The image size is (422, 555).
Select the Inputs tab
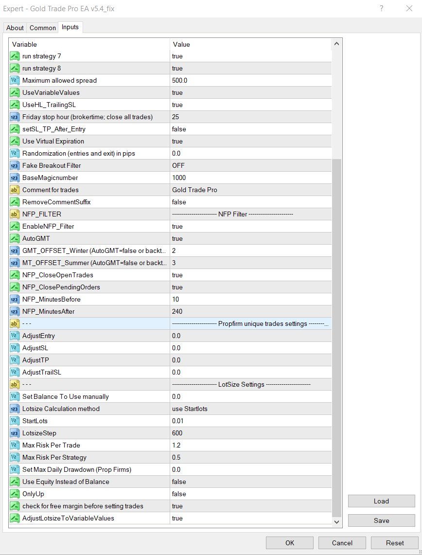70,27
